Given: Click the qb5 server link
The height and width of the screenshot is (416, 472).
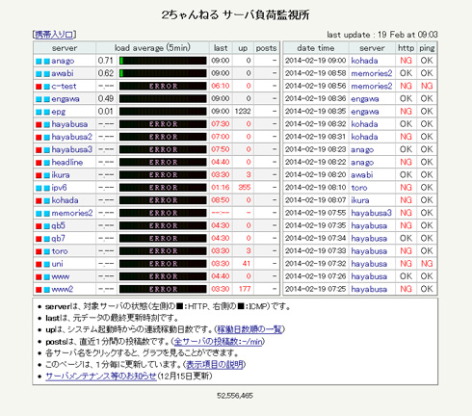Looking at the screenshot, I should pyautogui.click(x=59, y=225).
